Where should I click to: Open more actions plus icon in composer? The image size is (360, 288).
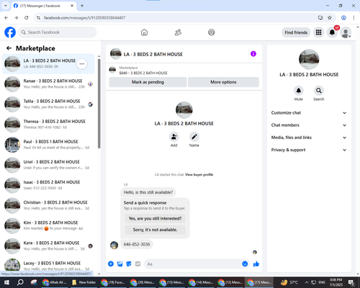[111, 264]
